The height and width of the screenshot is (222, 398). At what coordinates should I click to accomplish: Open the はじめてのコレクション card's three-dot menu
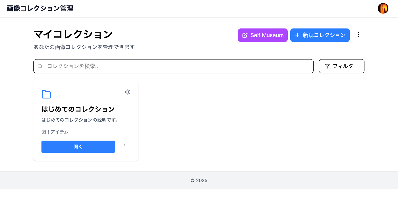pos(124,146)
